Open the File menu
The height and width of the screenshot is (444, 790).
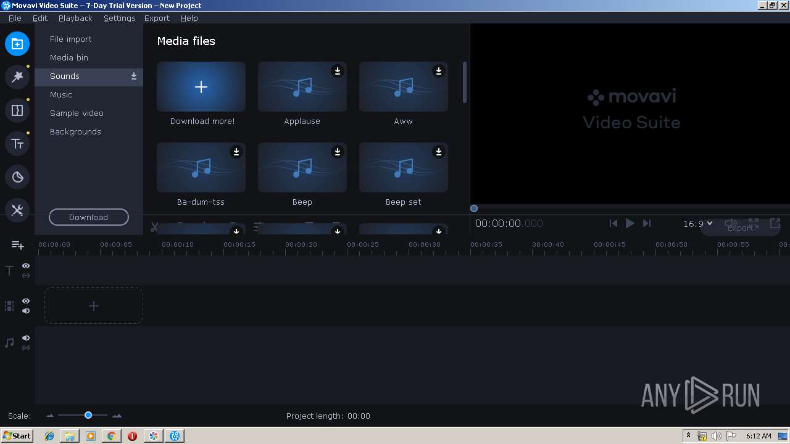pos(15,18)
